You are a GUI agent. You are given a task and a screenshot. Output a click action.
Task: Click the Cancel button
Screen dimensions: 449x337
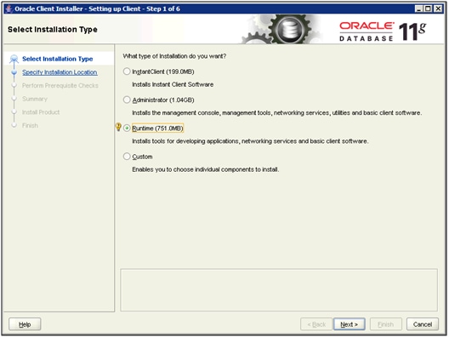(x=423, y=324)
